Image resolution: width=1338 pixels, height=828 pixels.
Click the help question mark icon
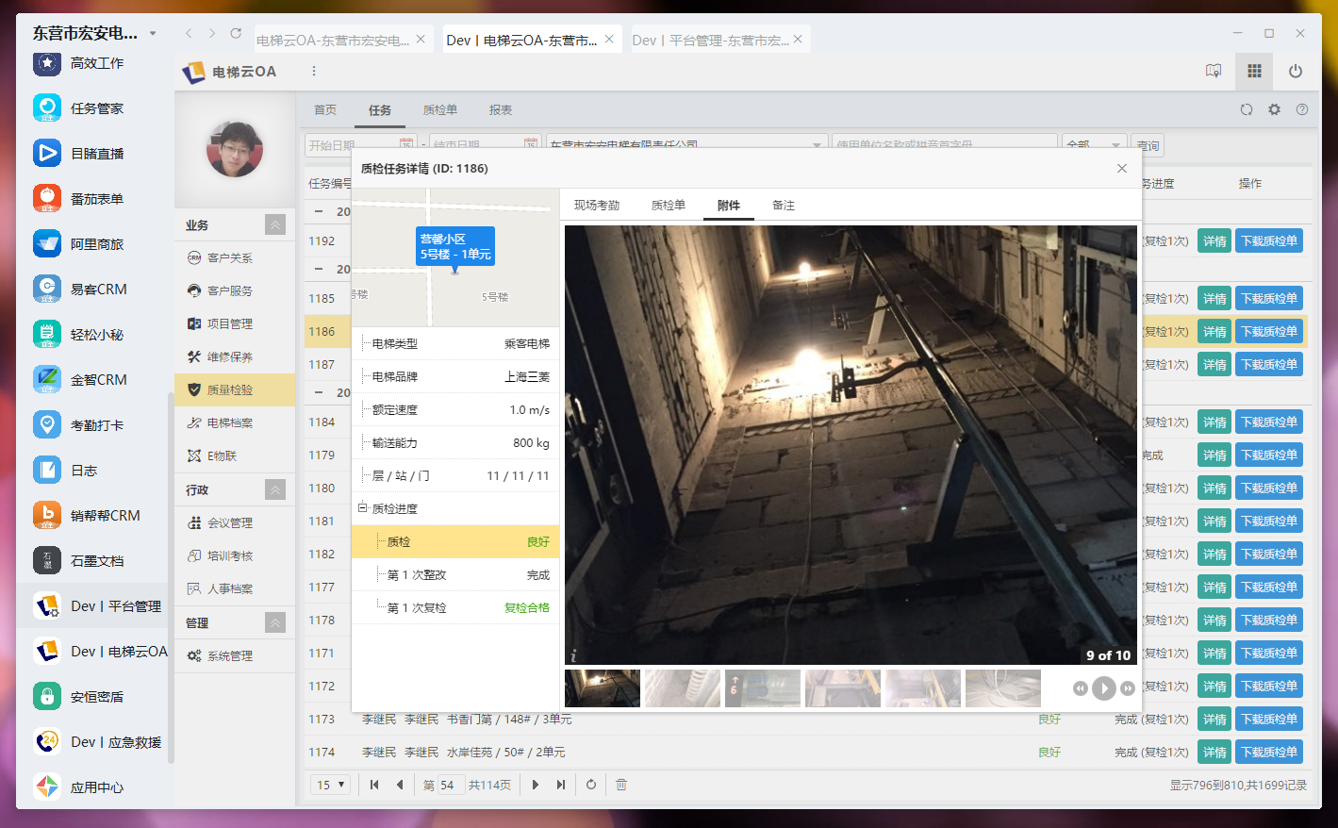point(1301,109)
